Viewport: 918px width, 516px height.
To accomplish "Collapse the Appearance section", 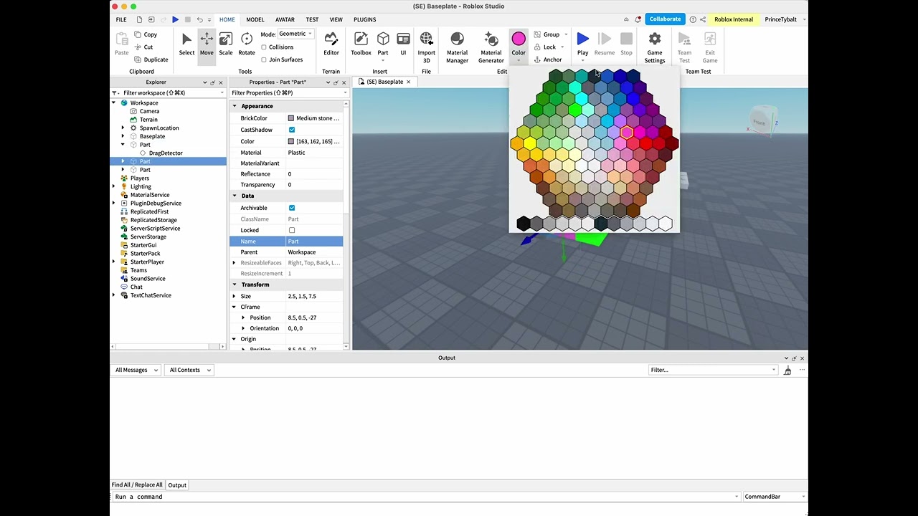I will click(235, 106).
